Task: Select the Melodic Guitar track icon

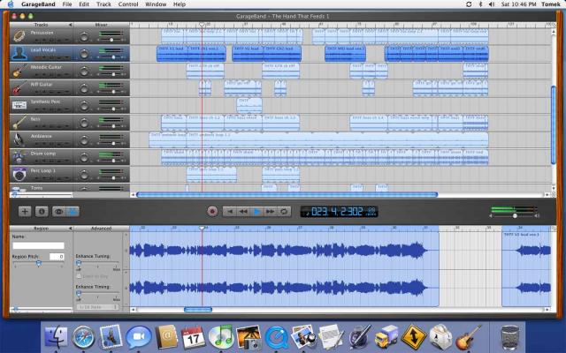Action: tap(19, 71)
